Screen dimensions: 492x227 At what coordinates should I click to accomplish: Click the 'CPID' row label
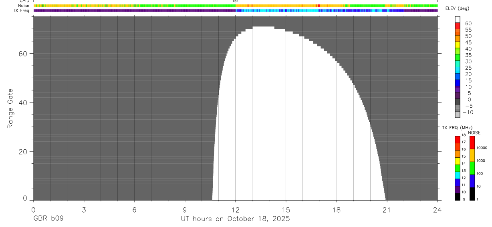[24, 1]
